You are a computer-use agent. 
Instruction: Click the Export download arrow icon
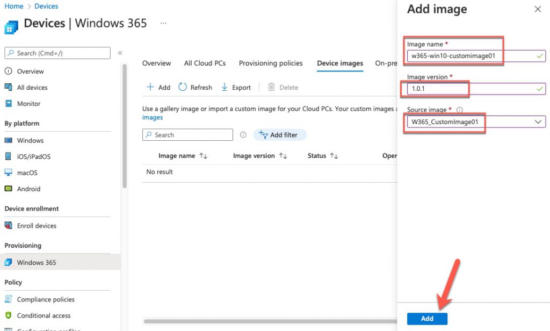tap(225, 87)
